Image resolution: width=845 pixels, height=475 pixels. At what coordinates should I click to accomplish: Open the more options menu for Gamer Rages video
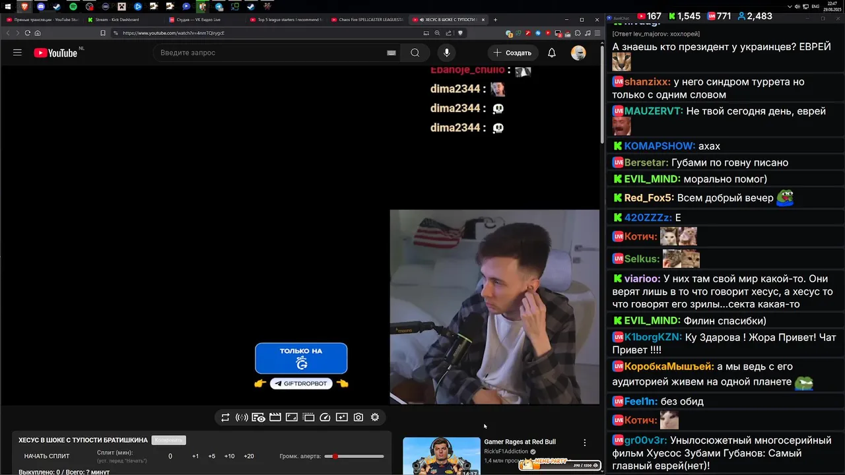tap(584, 443)
